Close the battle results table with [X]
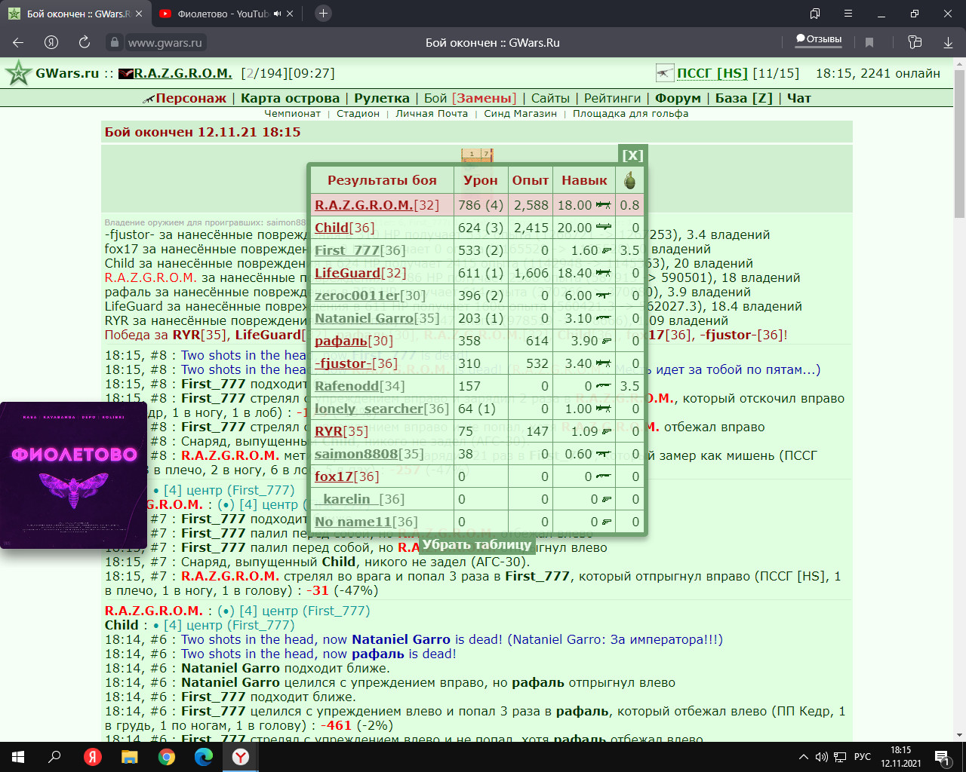 (x=632, y=155)
